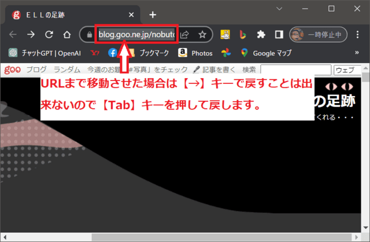Close the ELLの足跡 tab

[x=134, y=14]
